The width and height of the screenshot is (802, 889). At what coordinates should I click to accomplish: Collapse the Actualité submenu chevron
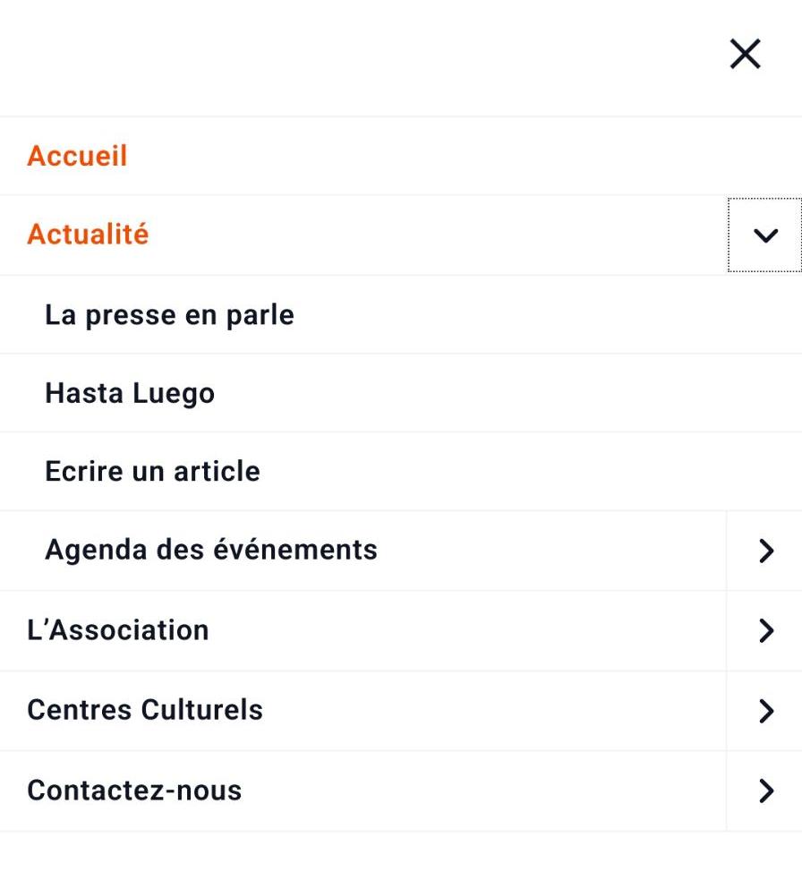click(764, 235)
